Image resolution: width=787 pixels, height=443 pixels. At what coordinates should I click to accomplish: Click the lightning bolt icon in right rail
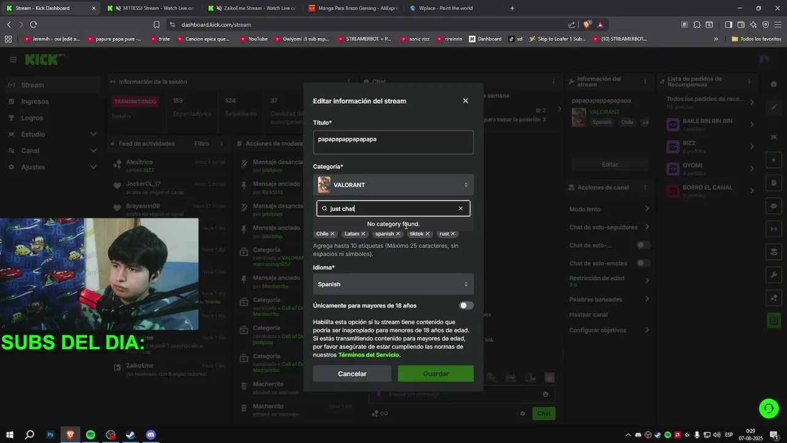(773, 161)
